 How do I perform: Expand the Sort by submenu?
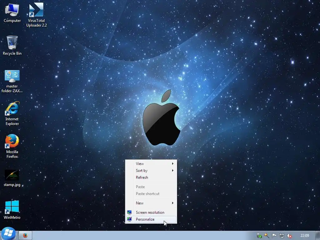(151, 171)
